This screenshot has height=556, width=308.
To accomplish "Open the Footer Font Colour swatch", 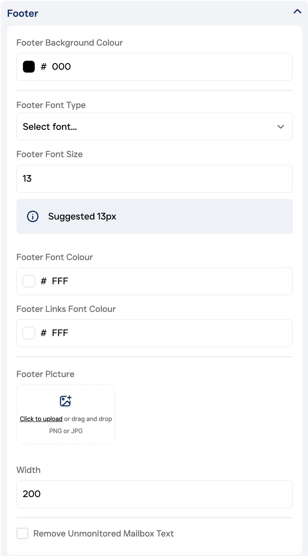I will coord(29,281).
